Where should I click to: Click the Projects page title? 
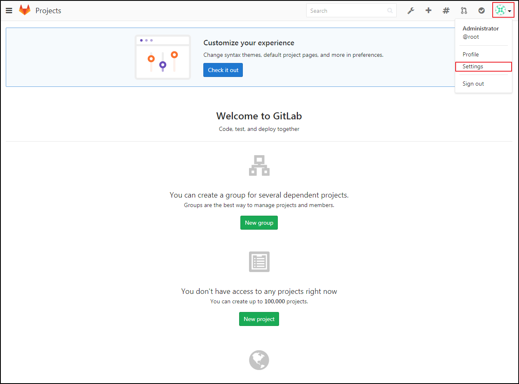click(48, 11)
